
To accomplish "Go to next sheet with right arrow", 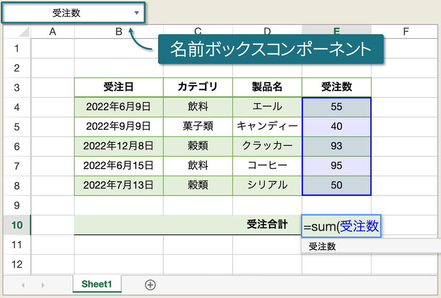I will point(43,285).
